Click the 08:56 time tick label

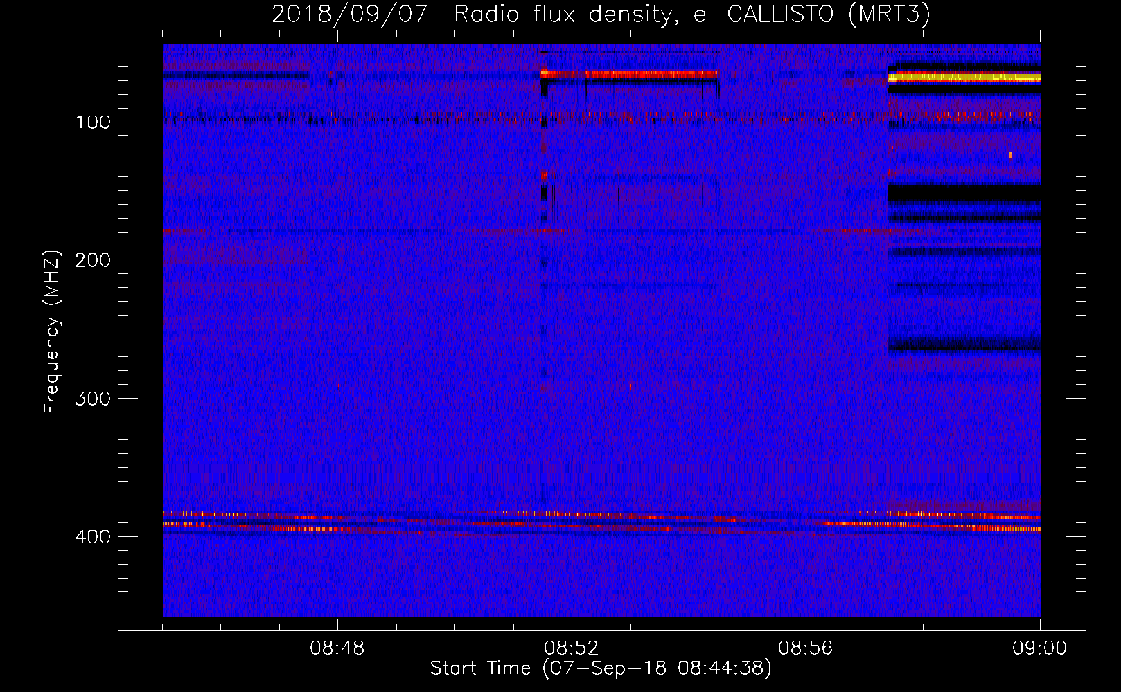[806, 648]
